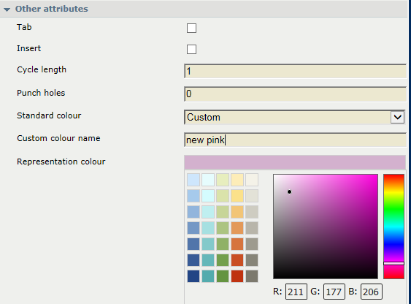Viewport: 411px width, 304px height.
Task: Click the R value field
Action: (296, 292)
